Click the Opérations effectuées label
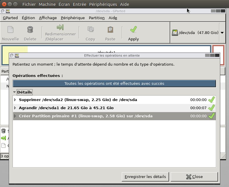Image resolution: width=229 pixels, height=187 pixels. tap(38, 75)
